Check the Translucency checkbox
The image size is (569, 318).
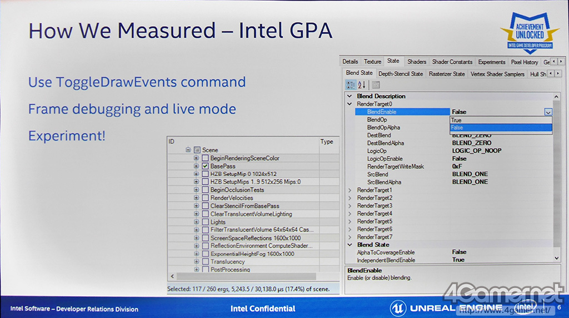206,261
